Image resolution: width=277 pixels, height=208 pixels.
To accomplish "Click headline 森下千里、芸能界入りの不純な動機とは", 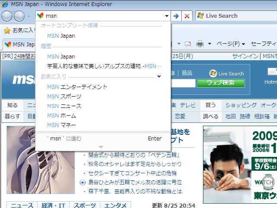I will pos(135,191).
